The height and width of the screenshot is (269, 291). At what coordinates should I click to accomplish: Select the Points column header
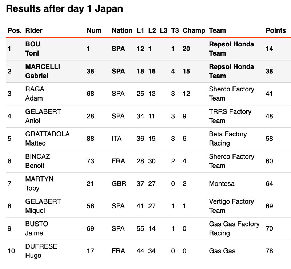click(276, 30)
